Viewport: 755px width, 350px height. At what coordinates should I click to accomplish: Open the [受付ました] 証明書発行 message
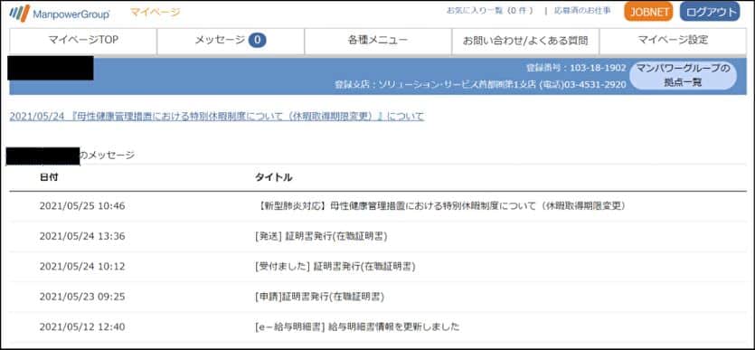tap(335, 266)
